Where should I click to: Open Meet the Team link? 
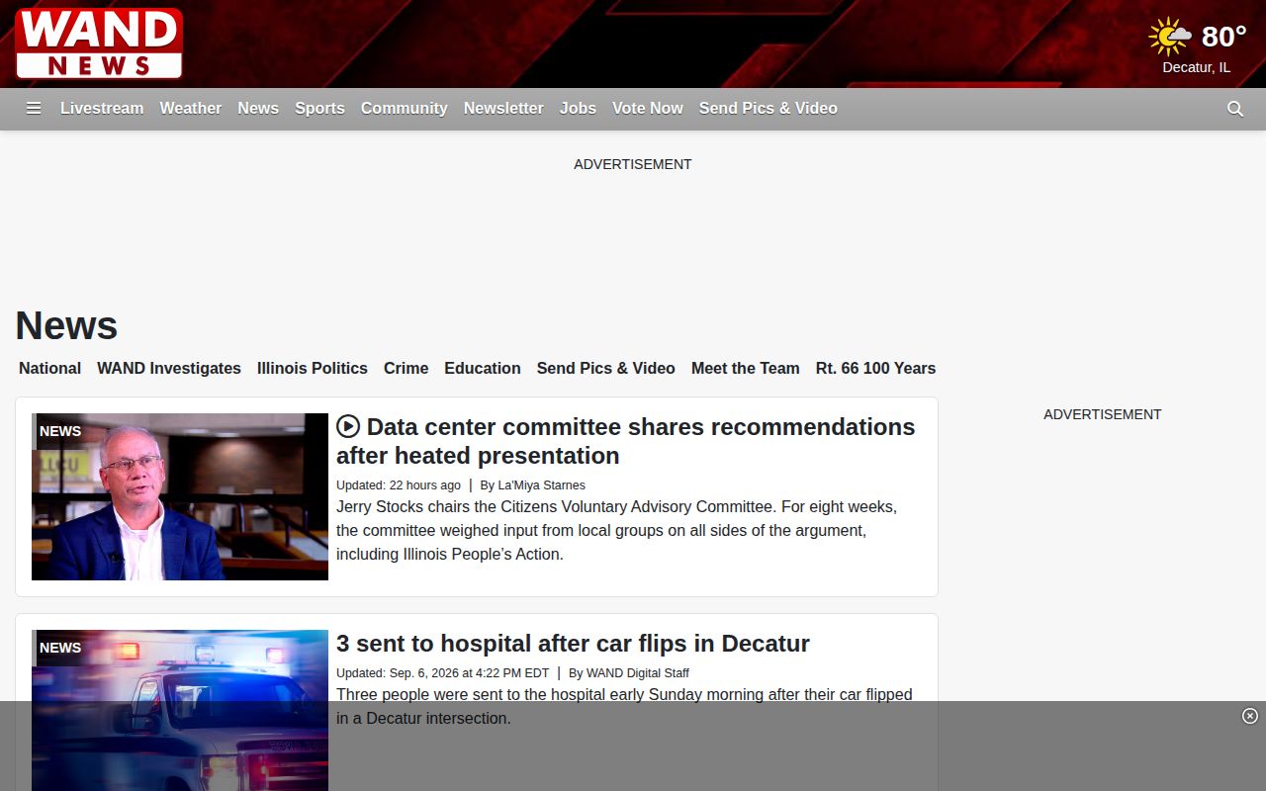pos(746,368)
